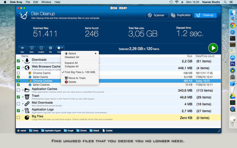Uncheck the Application Logs checkbox
The width and height of the screenshot is (237, 148).
coord(18,111)
